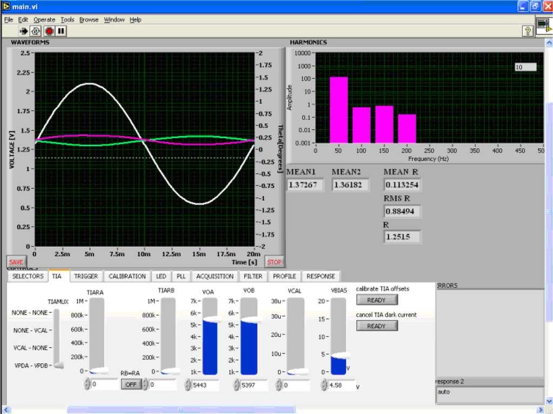
Task: Open the Operate menu
Action: coord(44,19)
